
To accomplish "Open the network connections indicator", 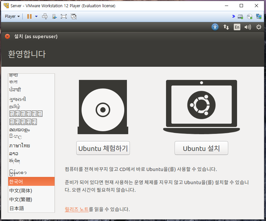I will pyautogui.click(x=226, y=27).
